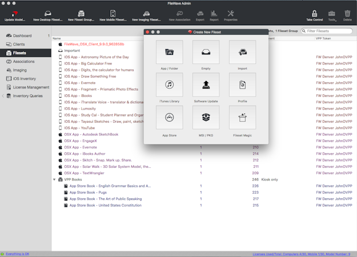Image resolution: width=357 pixels, height=257 pixels.
Task: Expand the sidebar chevron beside Inventory Queries
Action: point(3,96)
